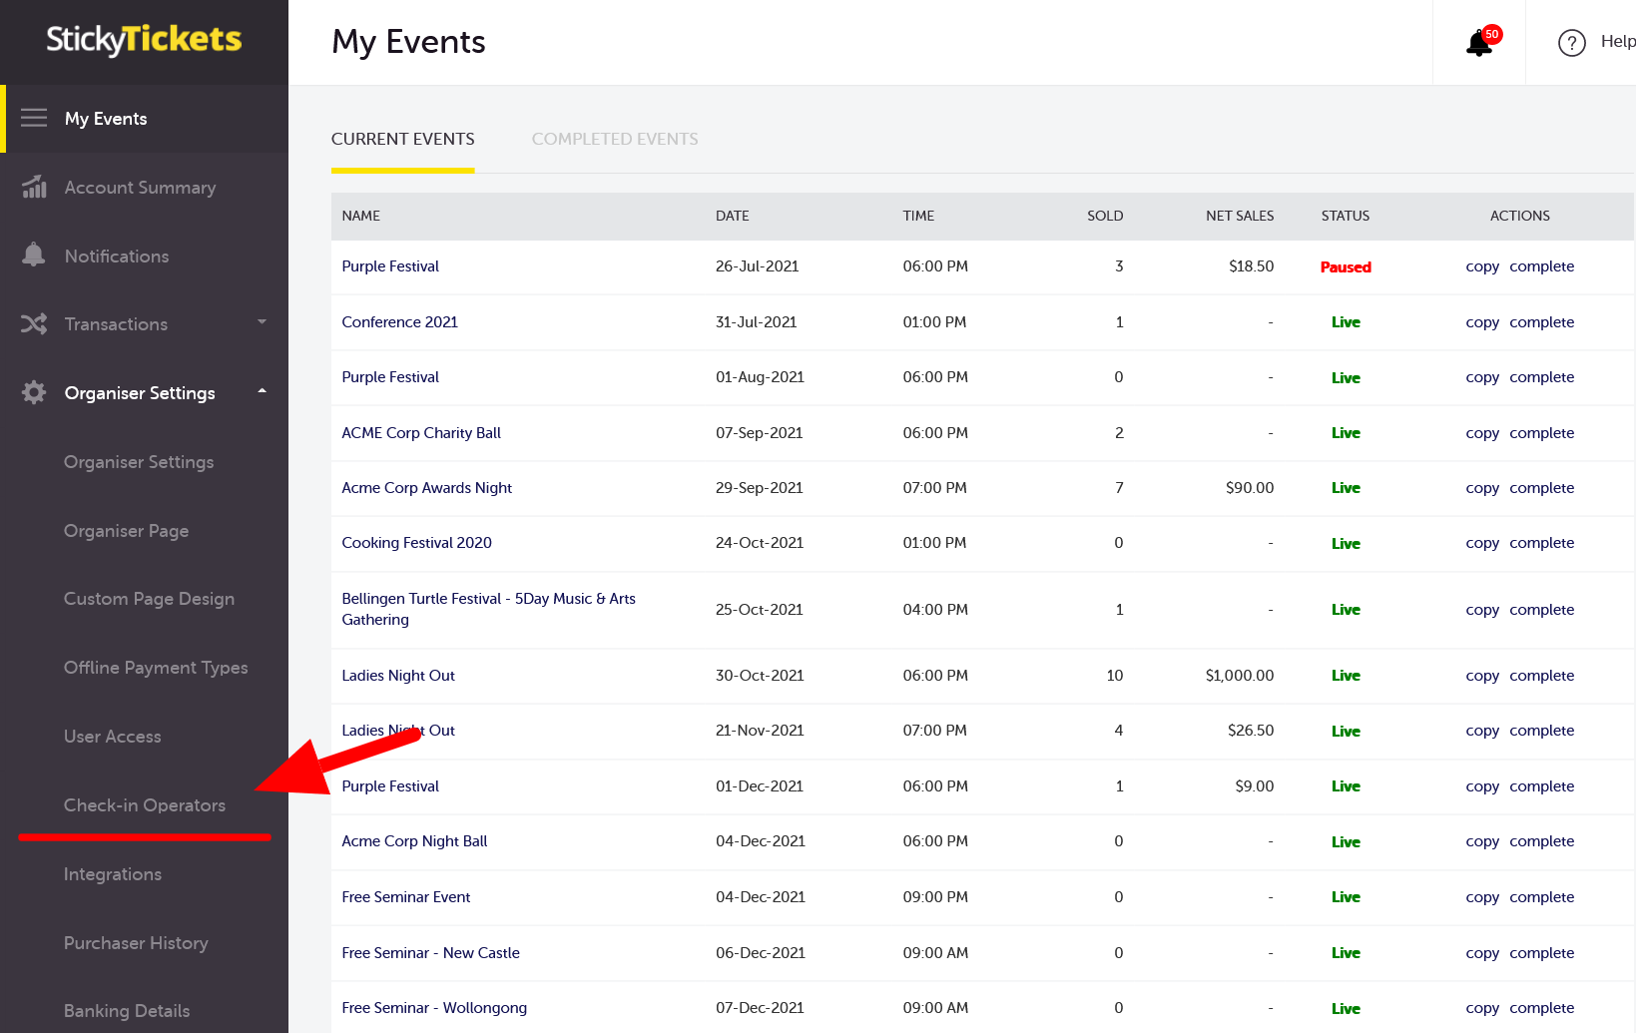Screen dimensions: 1636x1033
Task: Open Organiser Settings parent menu item
Action: pyautogui.click(x=140, y=393)
